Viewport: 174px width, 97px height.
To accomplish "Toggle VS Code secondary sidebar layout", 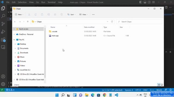I will pyautogui.click(x=149, y=2).
